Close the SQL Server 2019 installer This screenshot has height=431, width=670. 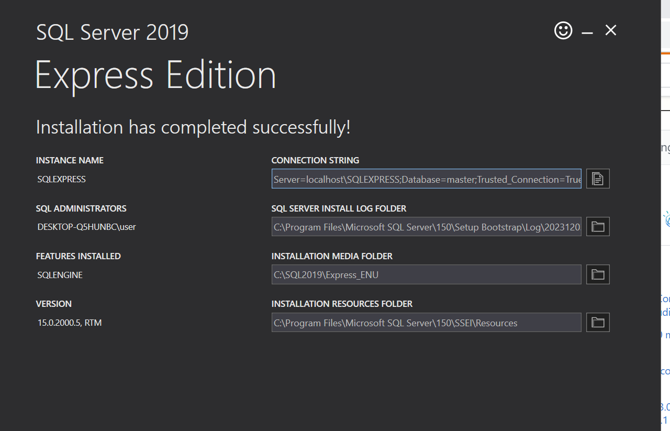click(x=611, y=30)
